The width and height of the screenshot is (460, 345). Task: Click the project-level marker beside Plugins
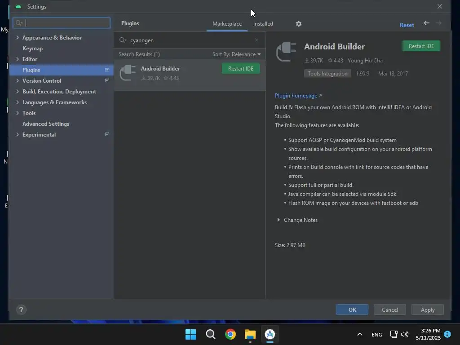tap(107, 70)
